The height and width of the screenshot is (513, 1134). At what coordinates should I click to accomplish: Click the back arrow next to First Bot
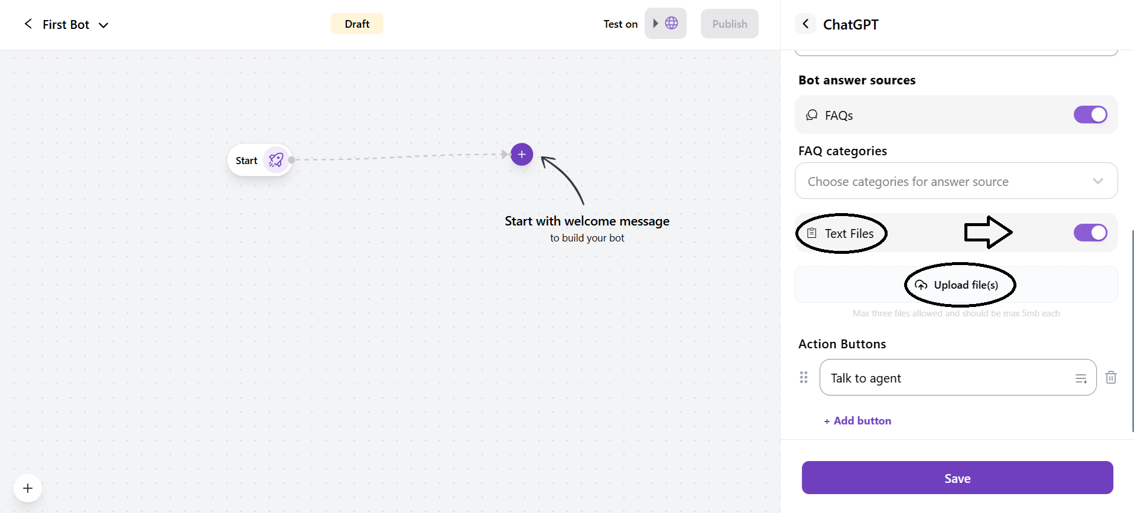28,24
